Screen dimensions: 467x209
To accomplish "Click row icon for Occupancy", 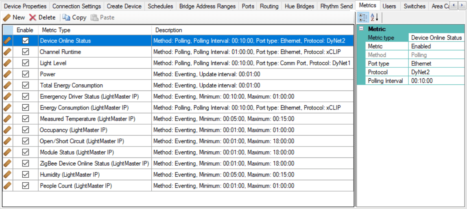I will pyautogui.click(x=7, y=130).
